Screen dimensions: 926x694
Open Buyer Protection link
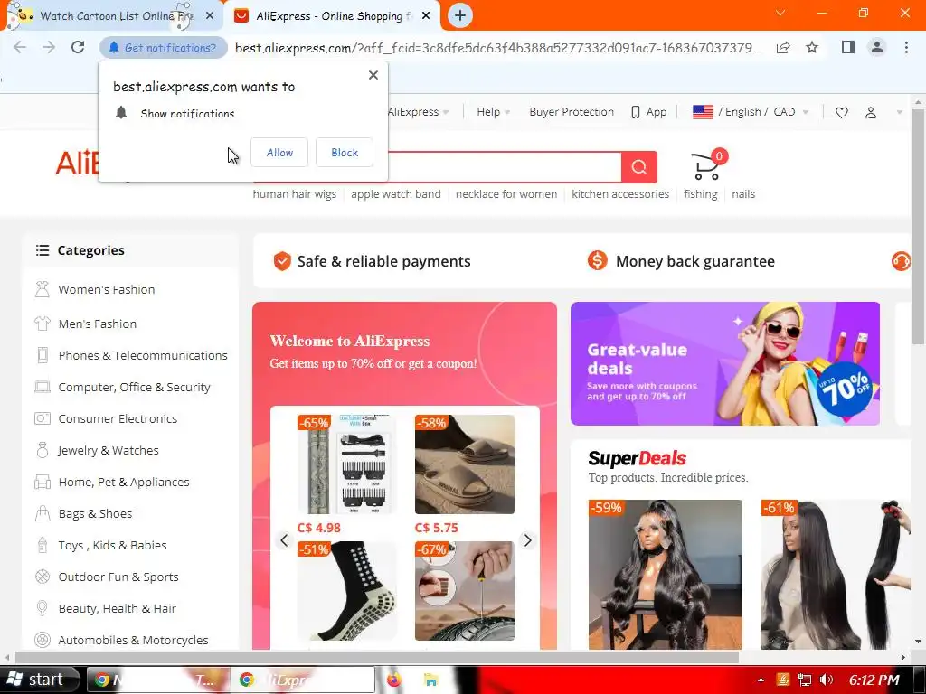[x=572, y=112]
